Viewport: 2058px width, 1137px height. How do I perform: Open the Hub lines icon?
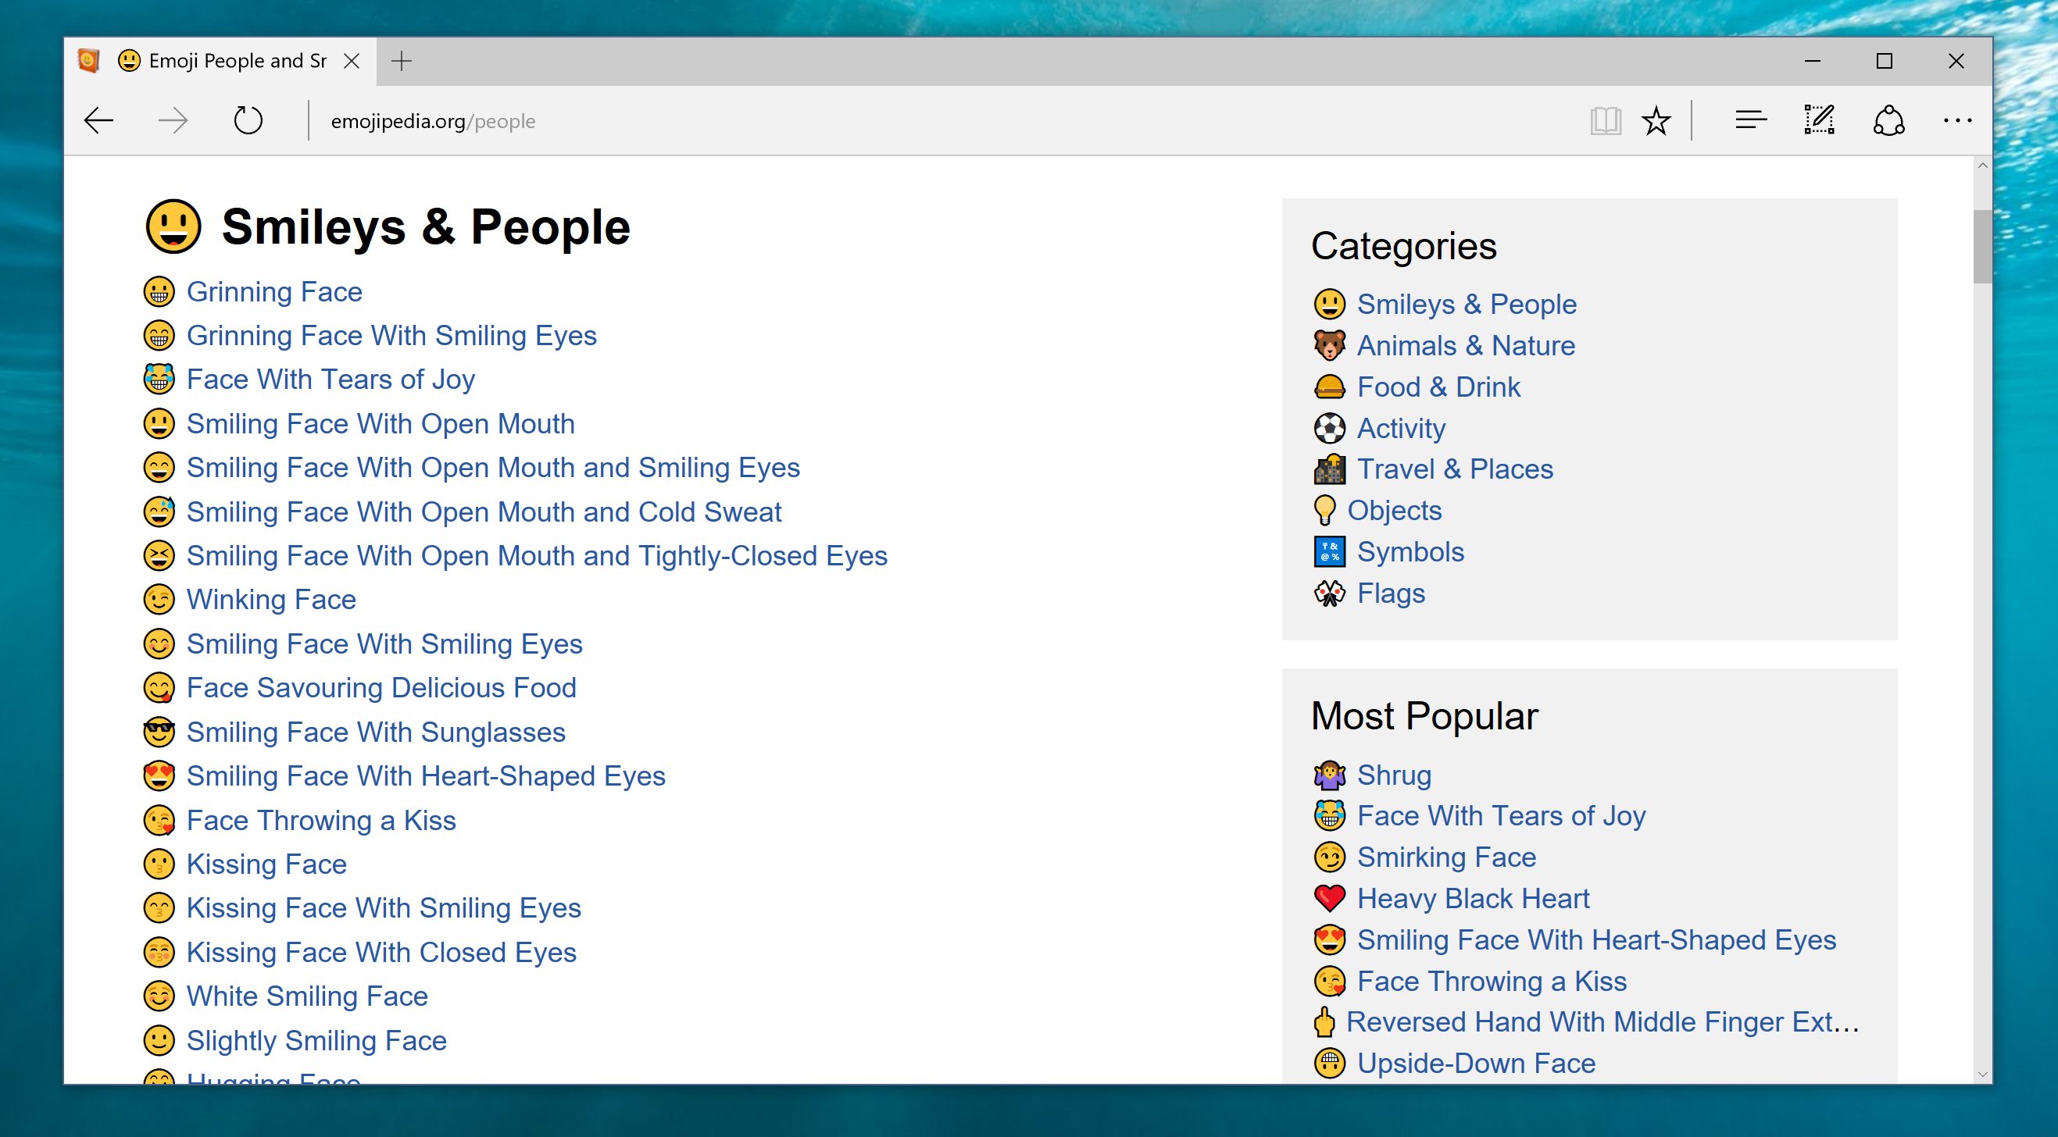click(x=1749, y=121)
